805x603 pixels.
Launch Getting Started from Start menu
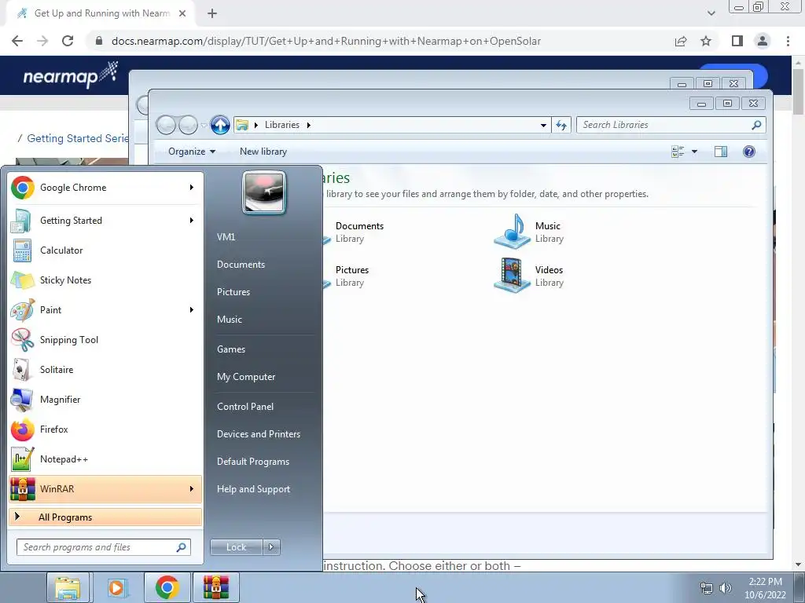pos(105,221)
